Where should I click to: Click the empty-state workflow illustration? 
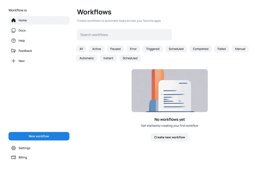pos(169,90)
